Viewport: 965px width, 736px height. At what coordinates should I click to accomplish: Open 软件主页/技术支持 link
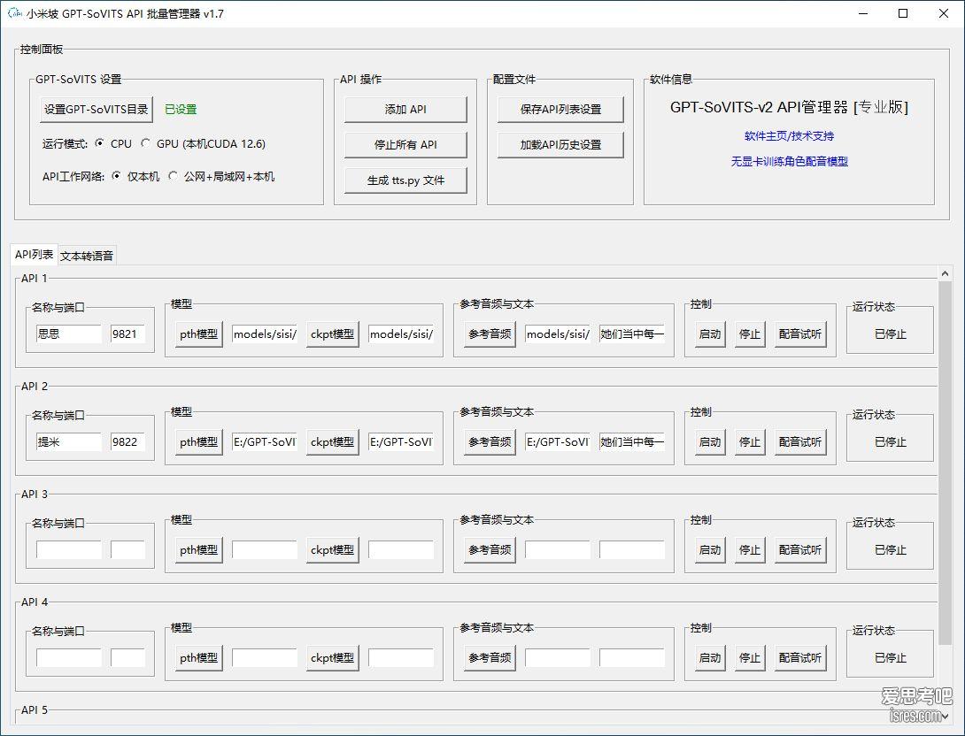pos(789,136)
